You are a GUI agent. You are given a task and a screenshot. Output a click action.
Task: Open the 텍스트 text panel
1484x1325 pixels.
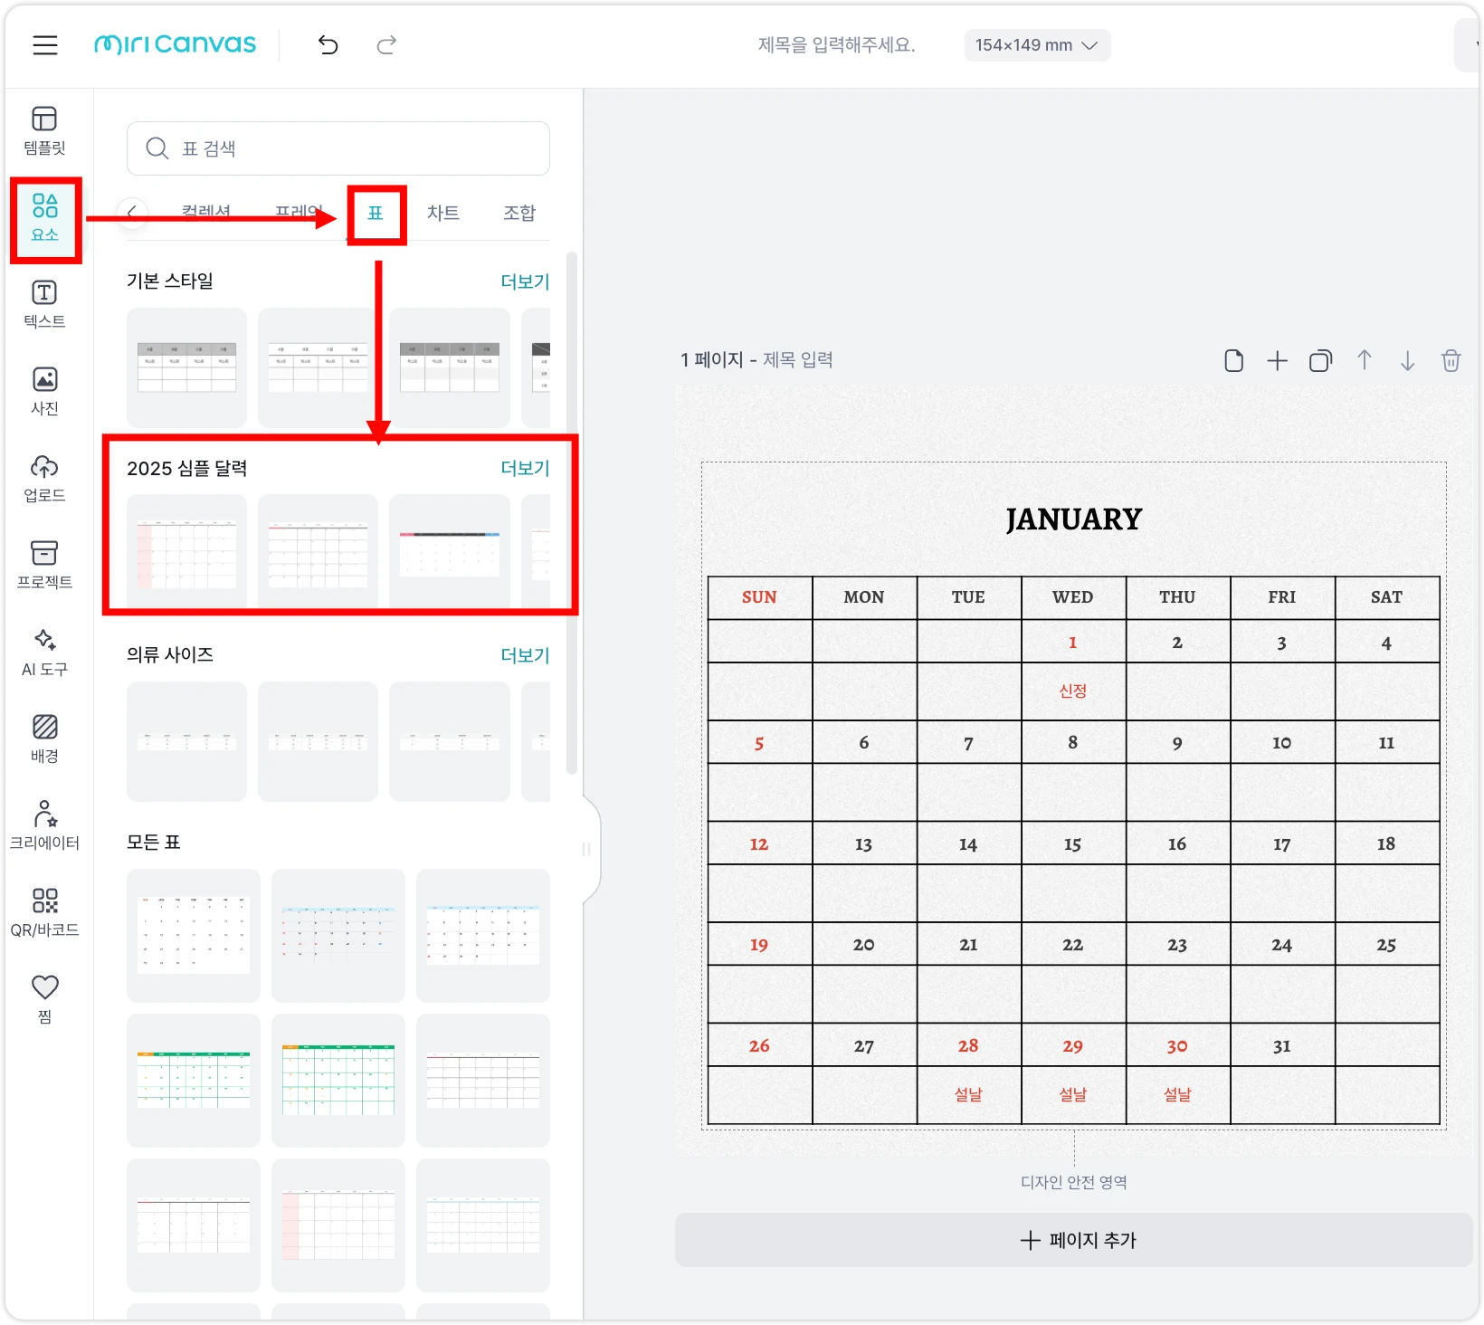(44, 304)
